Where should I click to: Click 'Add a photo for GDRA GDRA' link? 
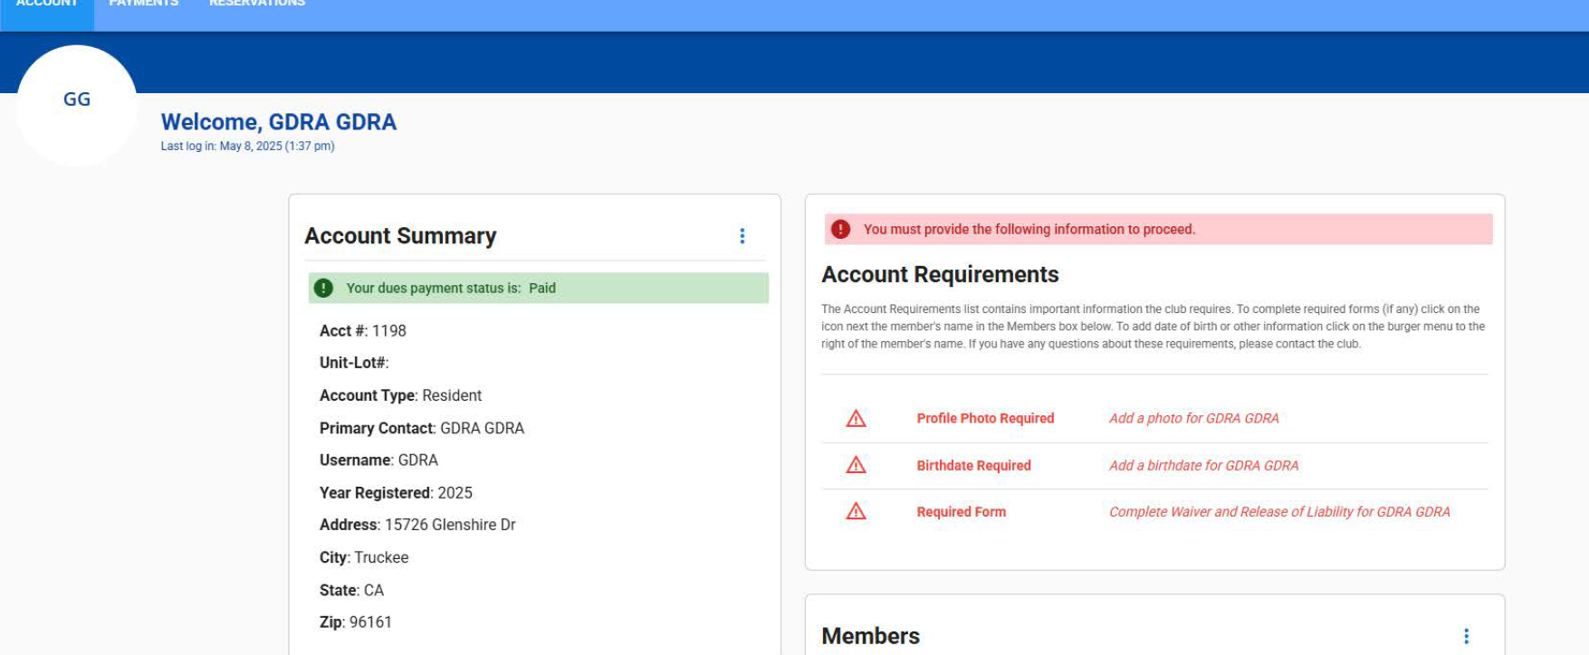1193,419
